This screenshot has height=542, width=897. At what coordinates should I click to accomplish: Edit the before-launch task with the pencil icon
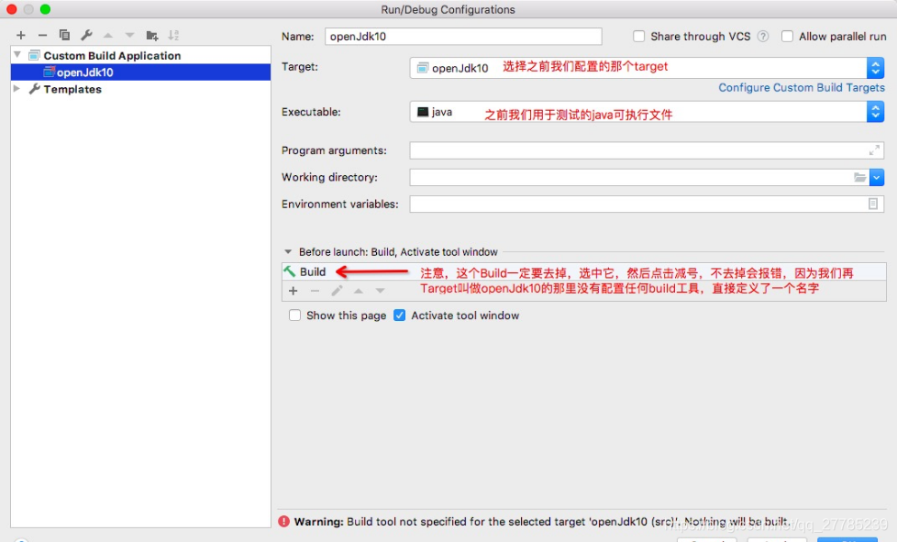(337, 291)
